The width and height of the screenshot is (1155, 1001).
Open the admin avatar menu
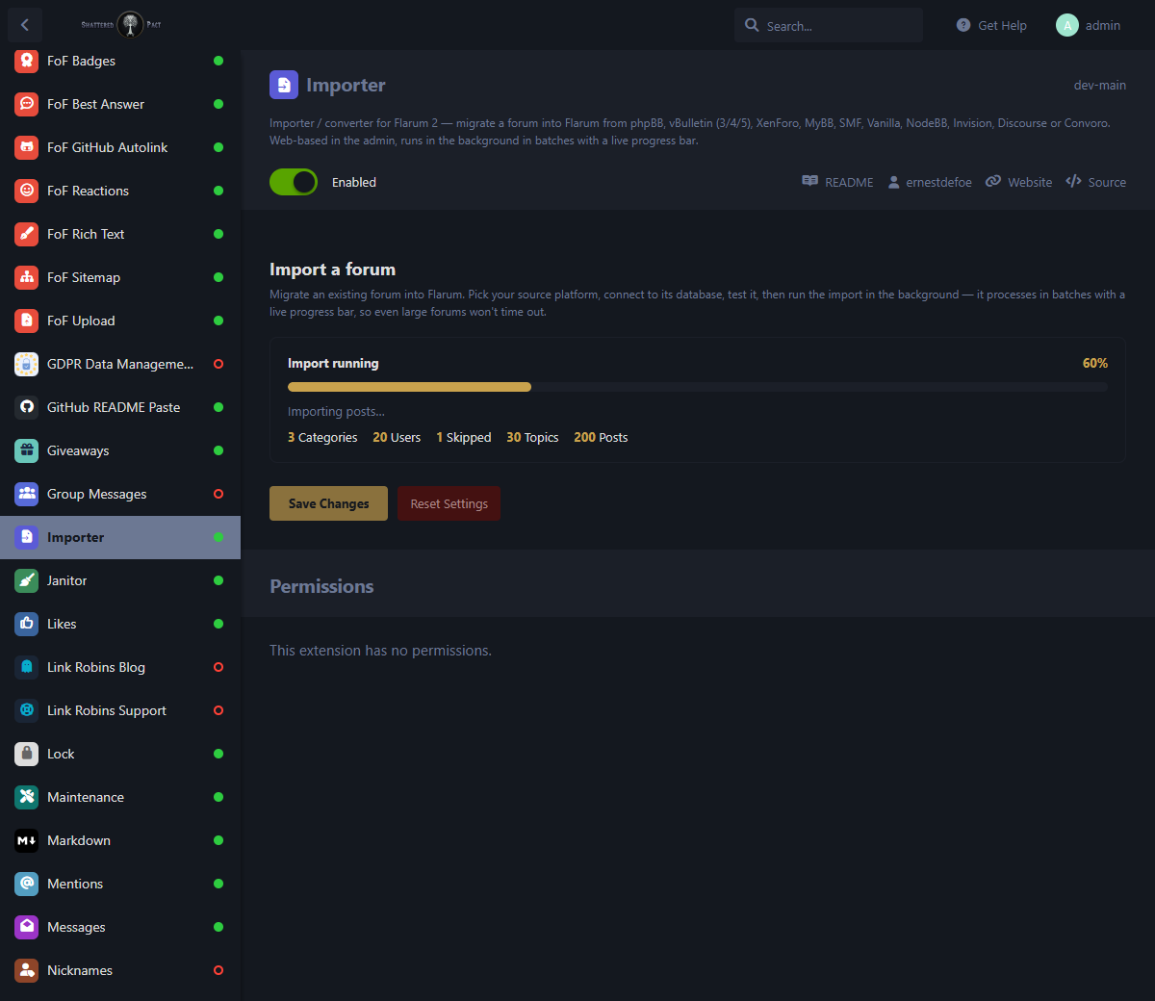1089,25
